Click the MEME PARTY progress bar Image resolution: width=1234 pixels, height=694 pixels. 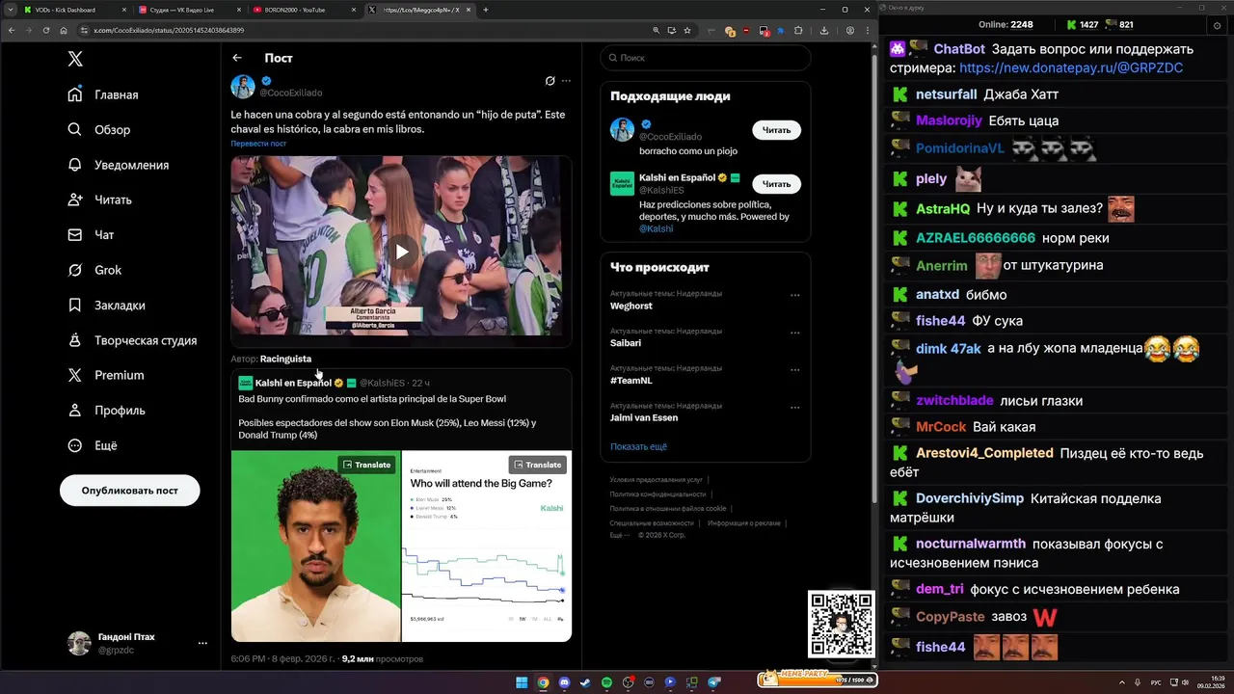coord(817,679)
